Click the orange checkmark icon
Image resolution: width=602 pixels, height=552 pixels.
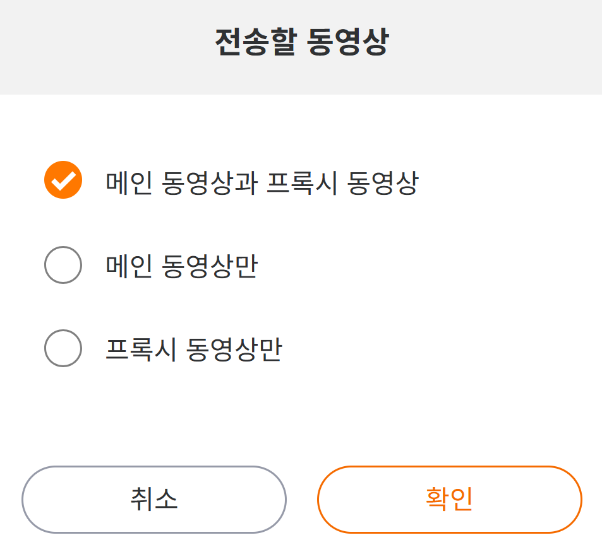pos(63,180)
